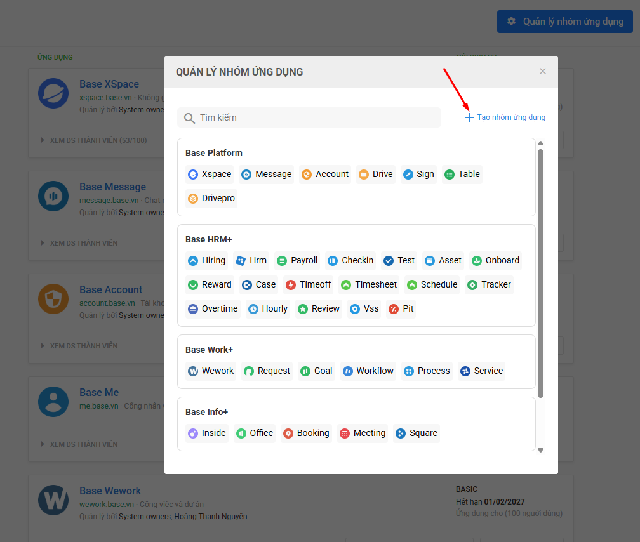Pick the Timeoff app chip
Screen dimensions: 640x542
coord(308,284)
